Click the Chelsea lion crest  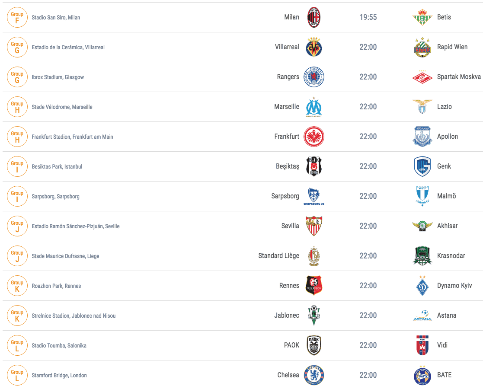(314, 375)
